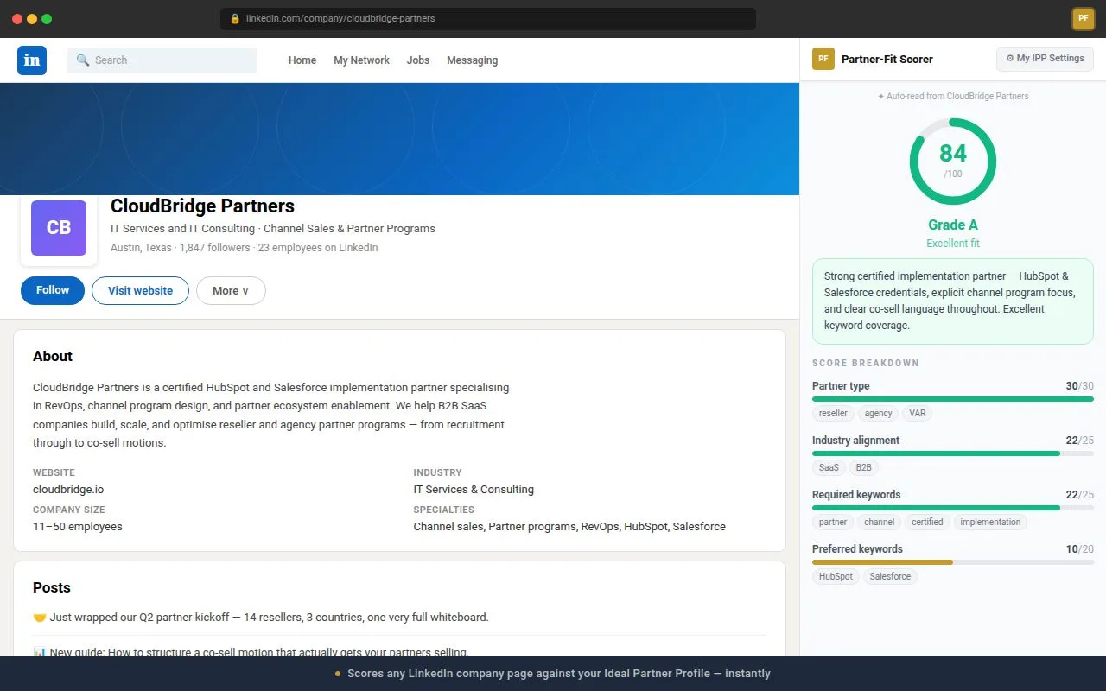Open the Q2 partner kickoff post
The width and height of the screenshot is (1106, 691).
point(261,618)
